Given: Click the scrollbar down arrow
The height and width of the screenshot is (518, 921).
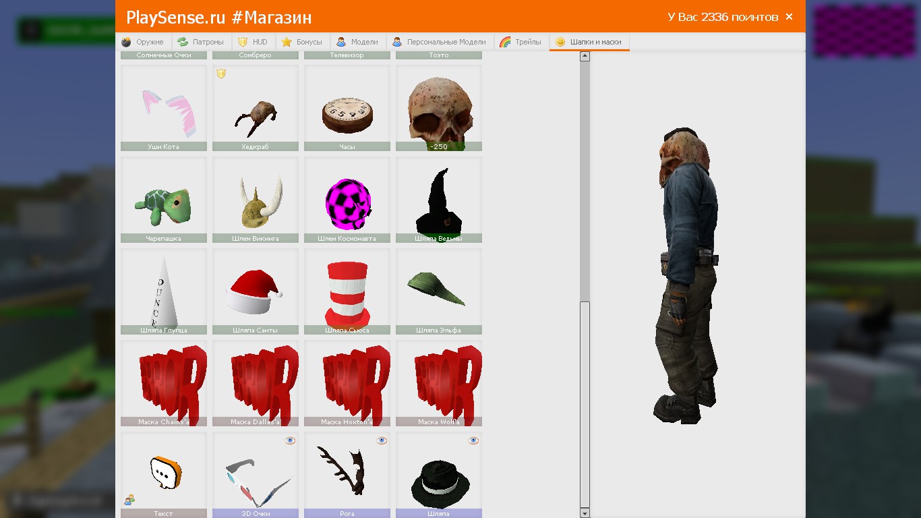Looking at the screenshot, I should point(585,513).
